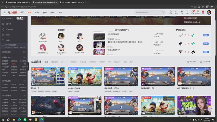Open the 新人主播 purple stream thumbnail
Image resolution: width=217 pixels, height=122 pixels.
(194, 105)
